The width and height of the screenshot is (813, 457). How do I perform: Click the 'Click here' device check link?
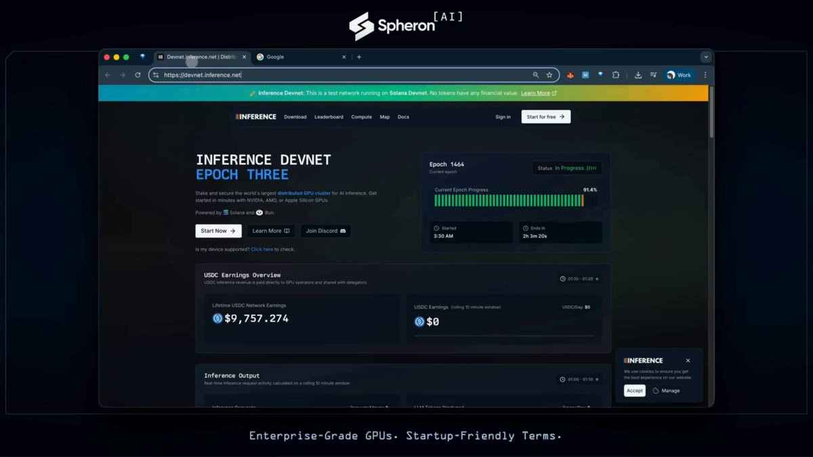[x=262, y=249]
